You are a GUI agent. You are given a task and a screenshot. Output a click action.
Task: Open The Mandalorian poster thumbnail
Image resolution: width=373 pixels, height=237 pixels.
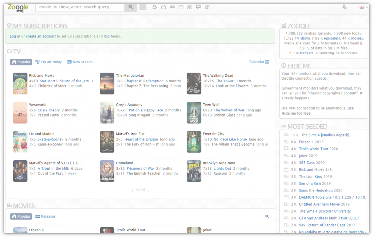107,84
